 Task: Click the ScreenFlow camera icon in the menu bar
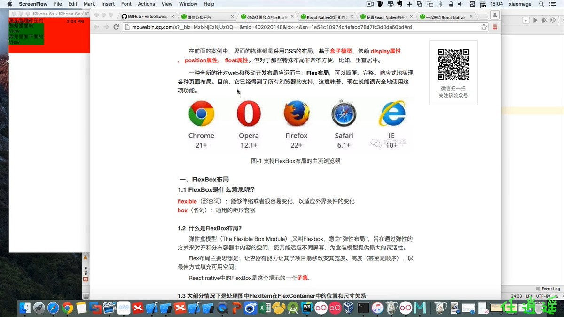coord(370,4)
